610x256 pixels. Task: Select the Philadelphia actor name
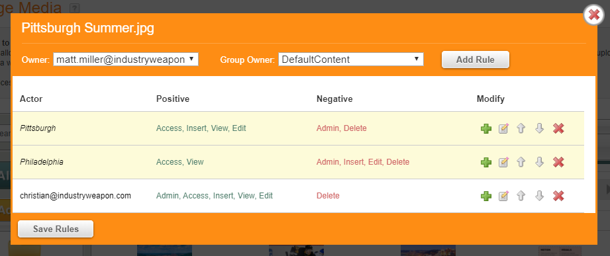(42, 162)
